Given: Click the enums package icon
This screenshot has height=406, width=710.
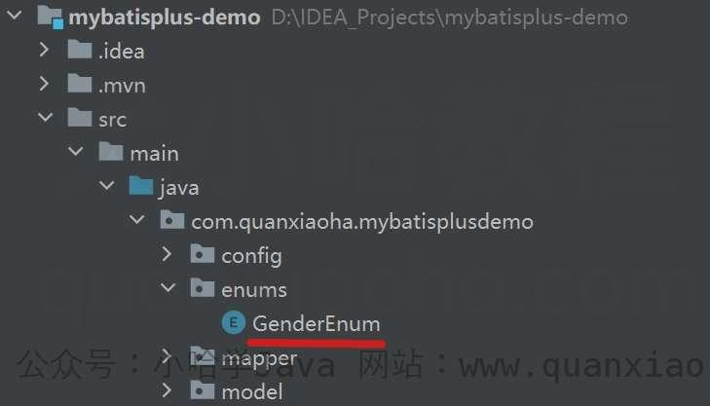Looking at the screenshot, I should point(202,288).
